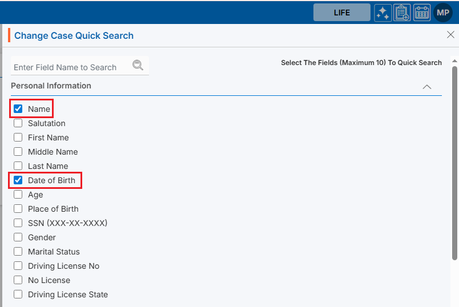The height and width of the screenshot is (307, 459).
Task: Tick the First Name checkbox
Action: (18, 138)
